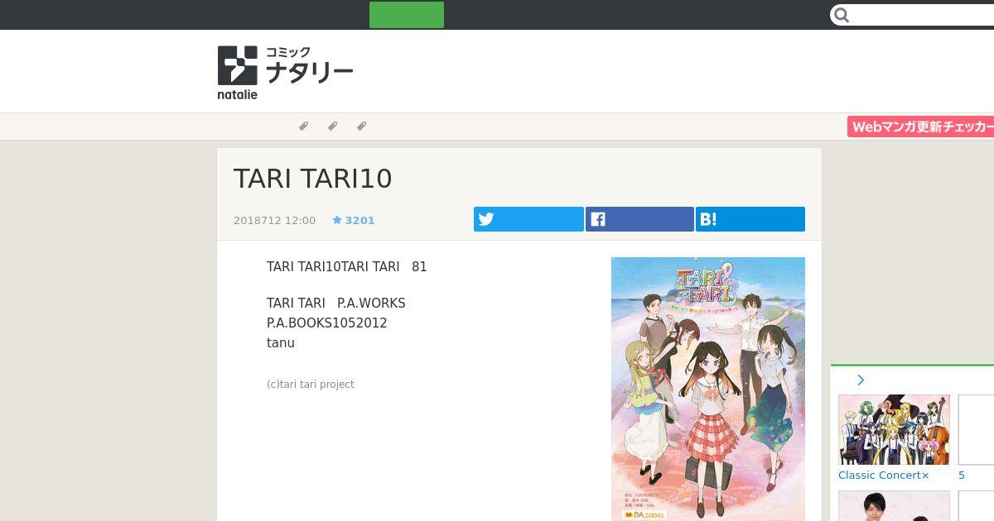994x521 pixels.
Task: Click the (c)tari tari project credit text
Action: pyautogui.click(x=311, y=385)
